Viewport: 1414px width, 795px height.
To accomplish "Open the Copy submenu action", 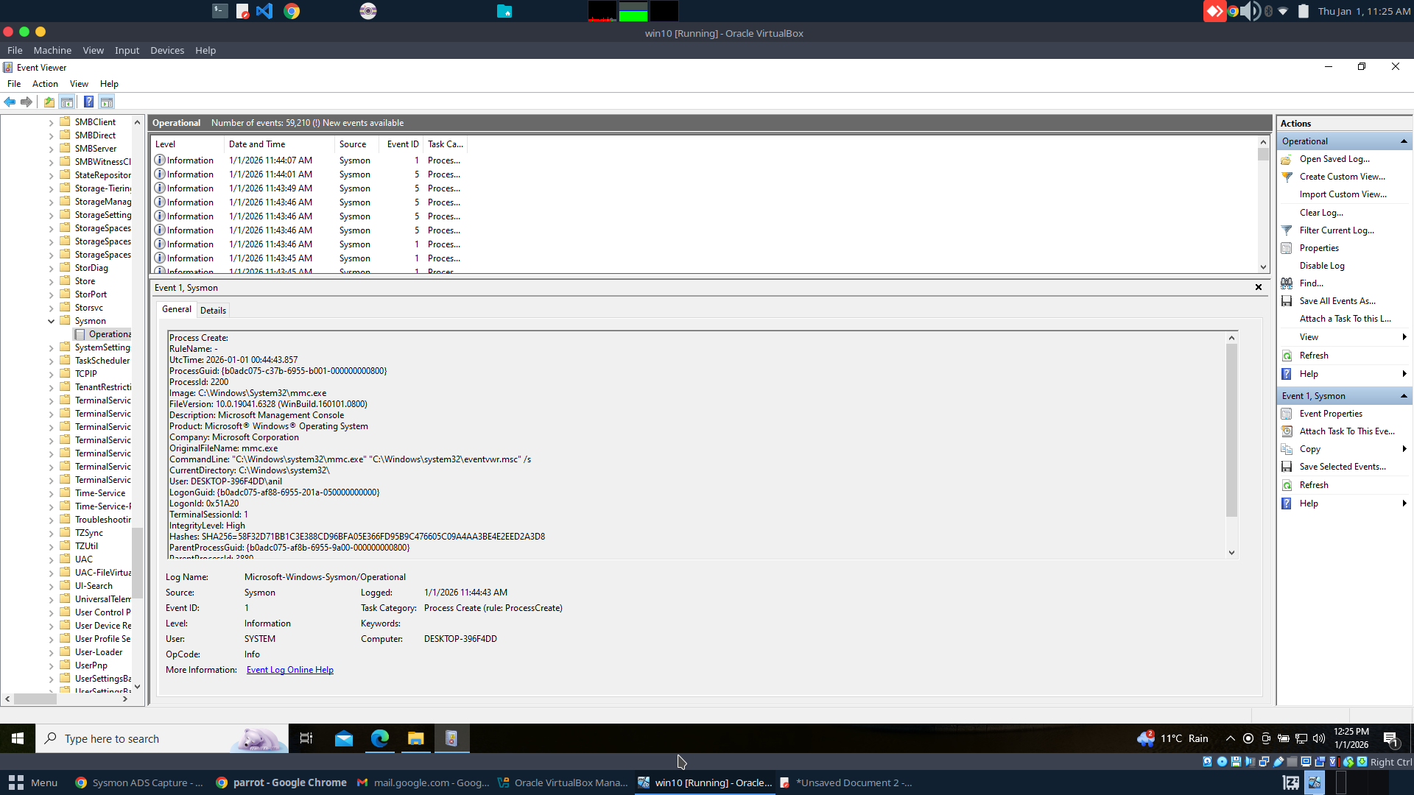I will (1310, 449).
